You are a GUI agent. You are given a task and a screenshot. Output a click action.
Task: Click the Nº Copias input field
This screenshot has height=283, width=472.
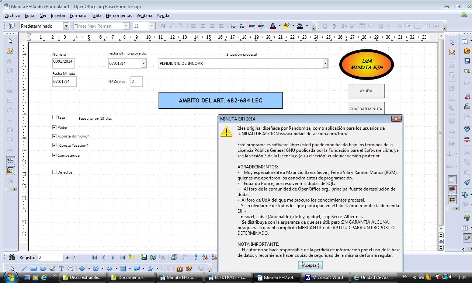136,81
